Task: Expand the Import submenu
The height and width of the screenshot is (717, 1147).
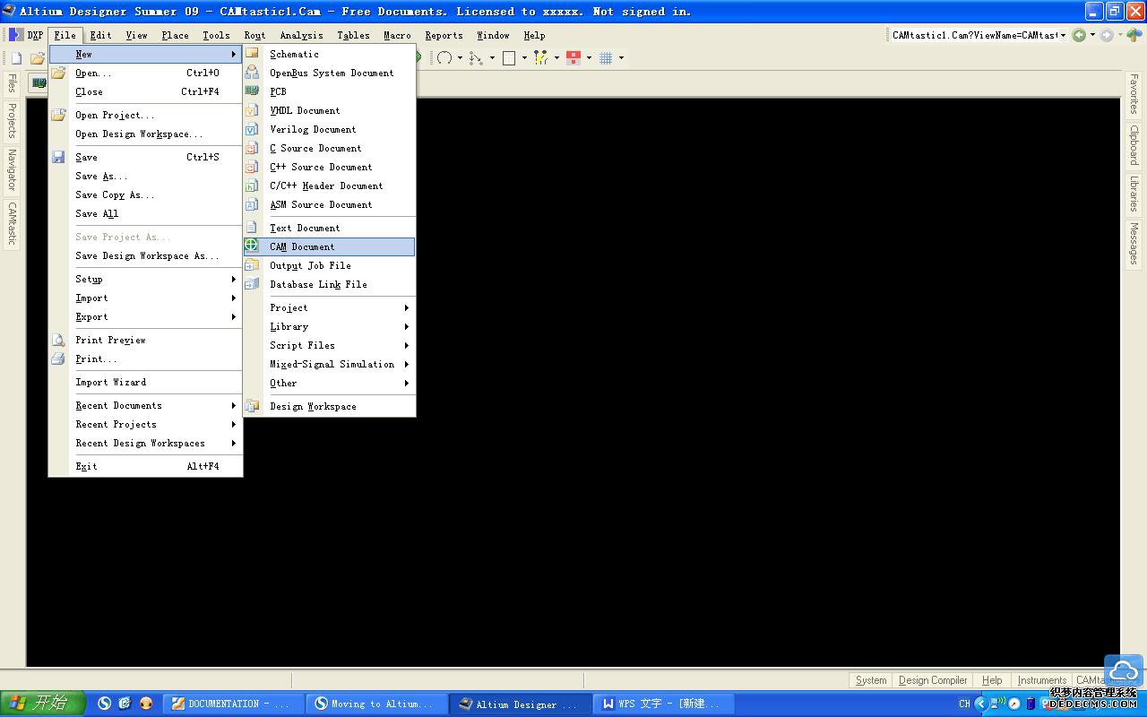Action: pyautogui.click(x=145, y=298)
